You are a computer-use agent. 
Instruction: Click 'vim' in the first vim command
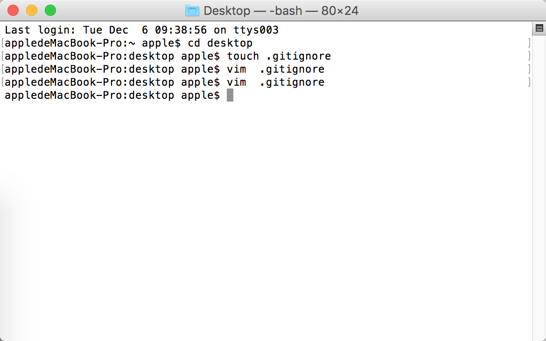[x=237, y=69]
